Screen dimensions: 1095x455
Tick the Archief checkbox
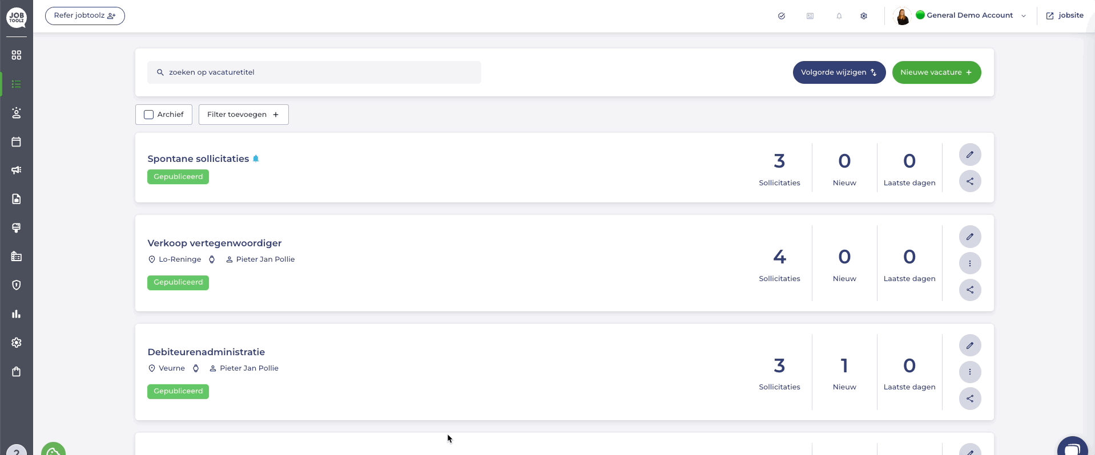tap(149, 115)
